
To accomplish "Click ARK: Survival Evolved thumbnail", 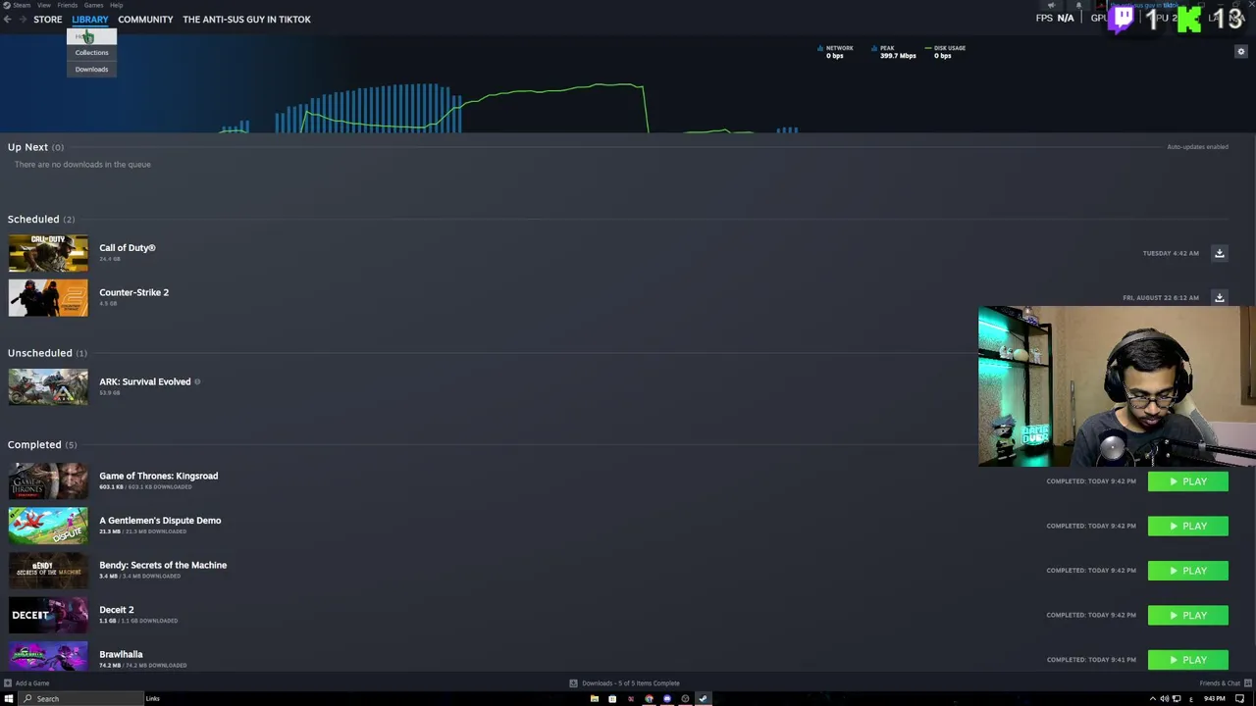I will [48, 387].
